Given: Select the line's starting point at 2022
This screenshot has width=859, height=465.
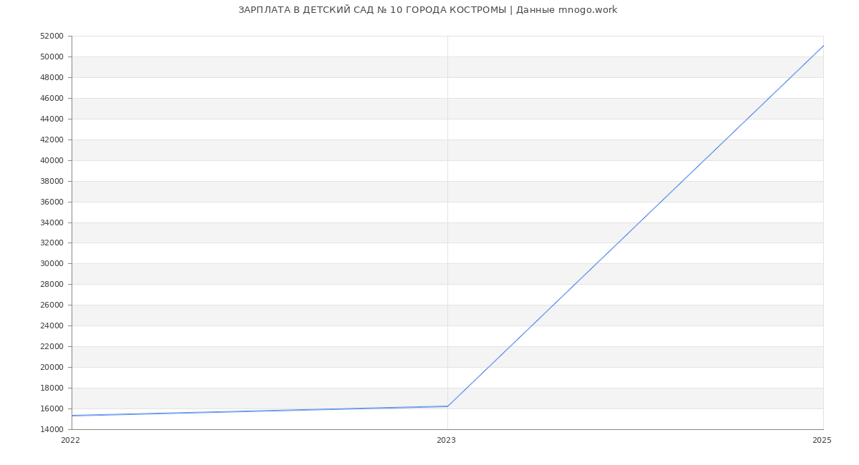Looking at the screenshot, I should tap(72, 416).
